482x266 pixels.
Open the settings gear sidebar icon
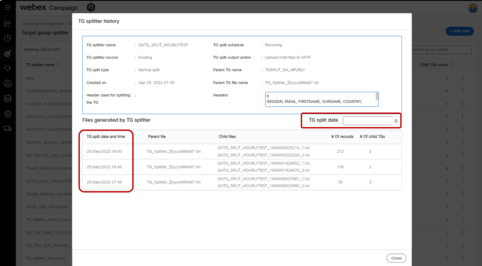tap(8, 114)
